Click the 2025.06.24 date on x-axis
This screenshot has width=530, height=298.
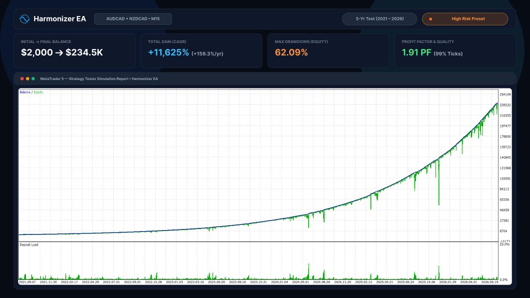(406, 282)
